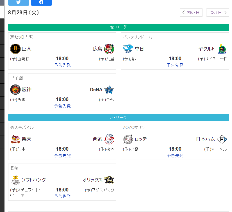Click the venue label 楽天モバイル
The image size is (232, 212).
(x=22, y=127)
